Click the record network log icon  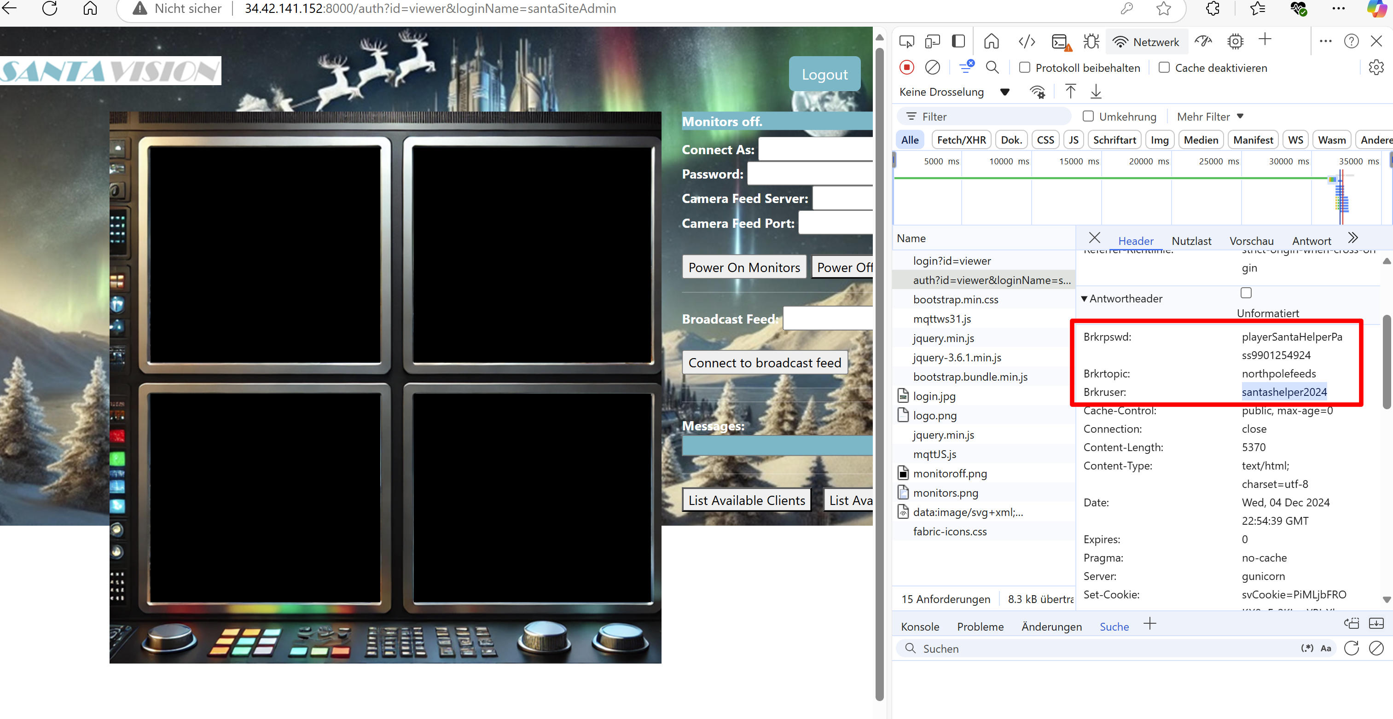click(x=907, y=68)
